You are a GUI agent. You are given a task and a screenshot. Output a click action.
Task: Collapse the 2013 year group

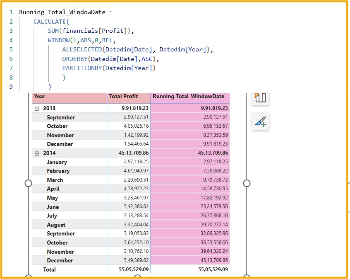[x=37, y=108]
